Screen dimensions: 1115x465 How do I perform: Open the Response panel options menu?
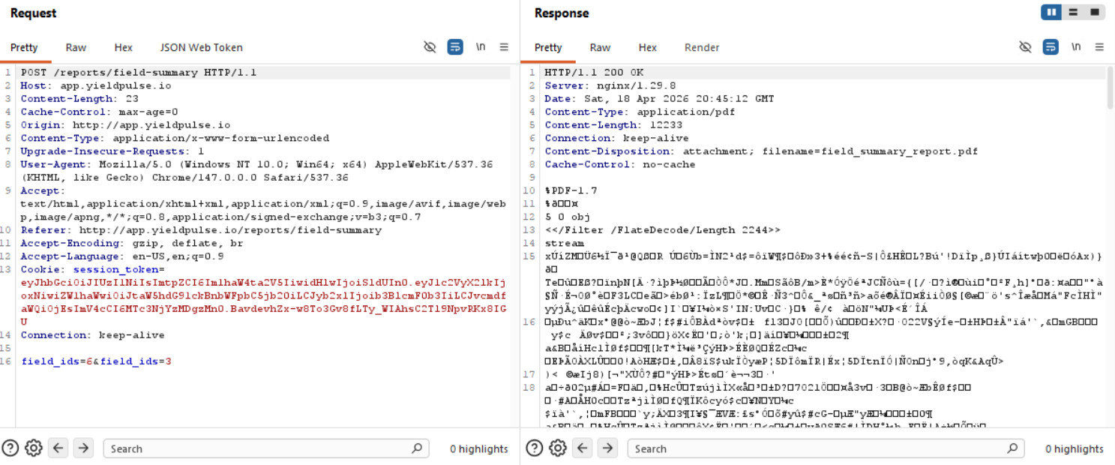point(1099,47)
